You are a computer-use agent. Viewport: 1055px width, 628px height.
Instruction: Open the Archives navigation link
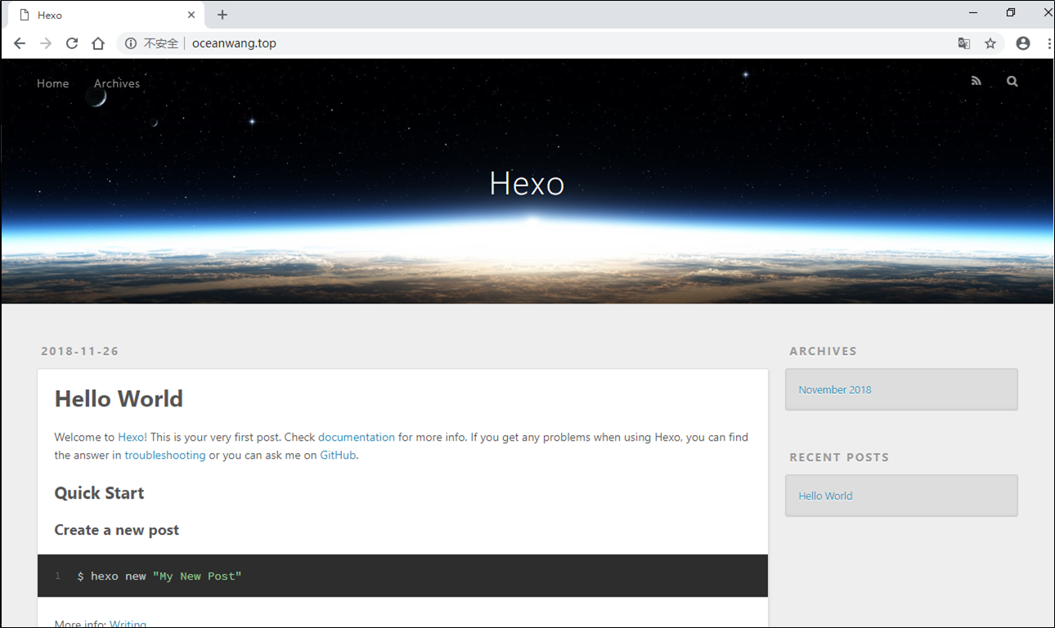pyautogui.click(x=117, y=83)
